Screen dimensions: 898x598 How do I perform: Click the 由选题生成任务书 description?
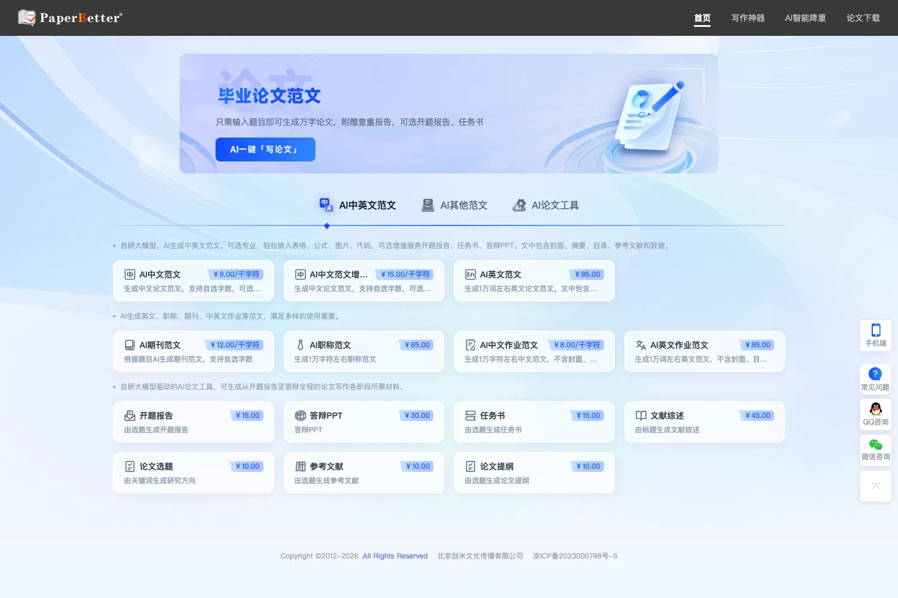click(x=493, y=430)
